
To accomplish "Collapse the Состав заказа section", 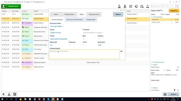I will click(157, 17).
